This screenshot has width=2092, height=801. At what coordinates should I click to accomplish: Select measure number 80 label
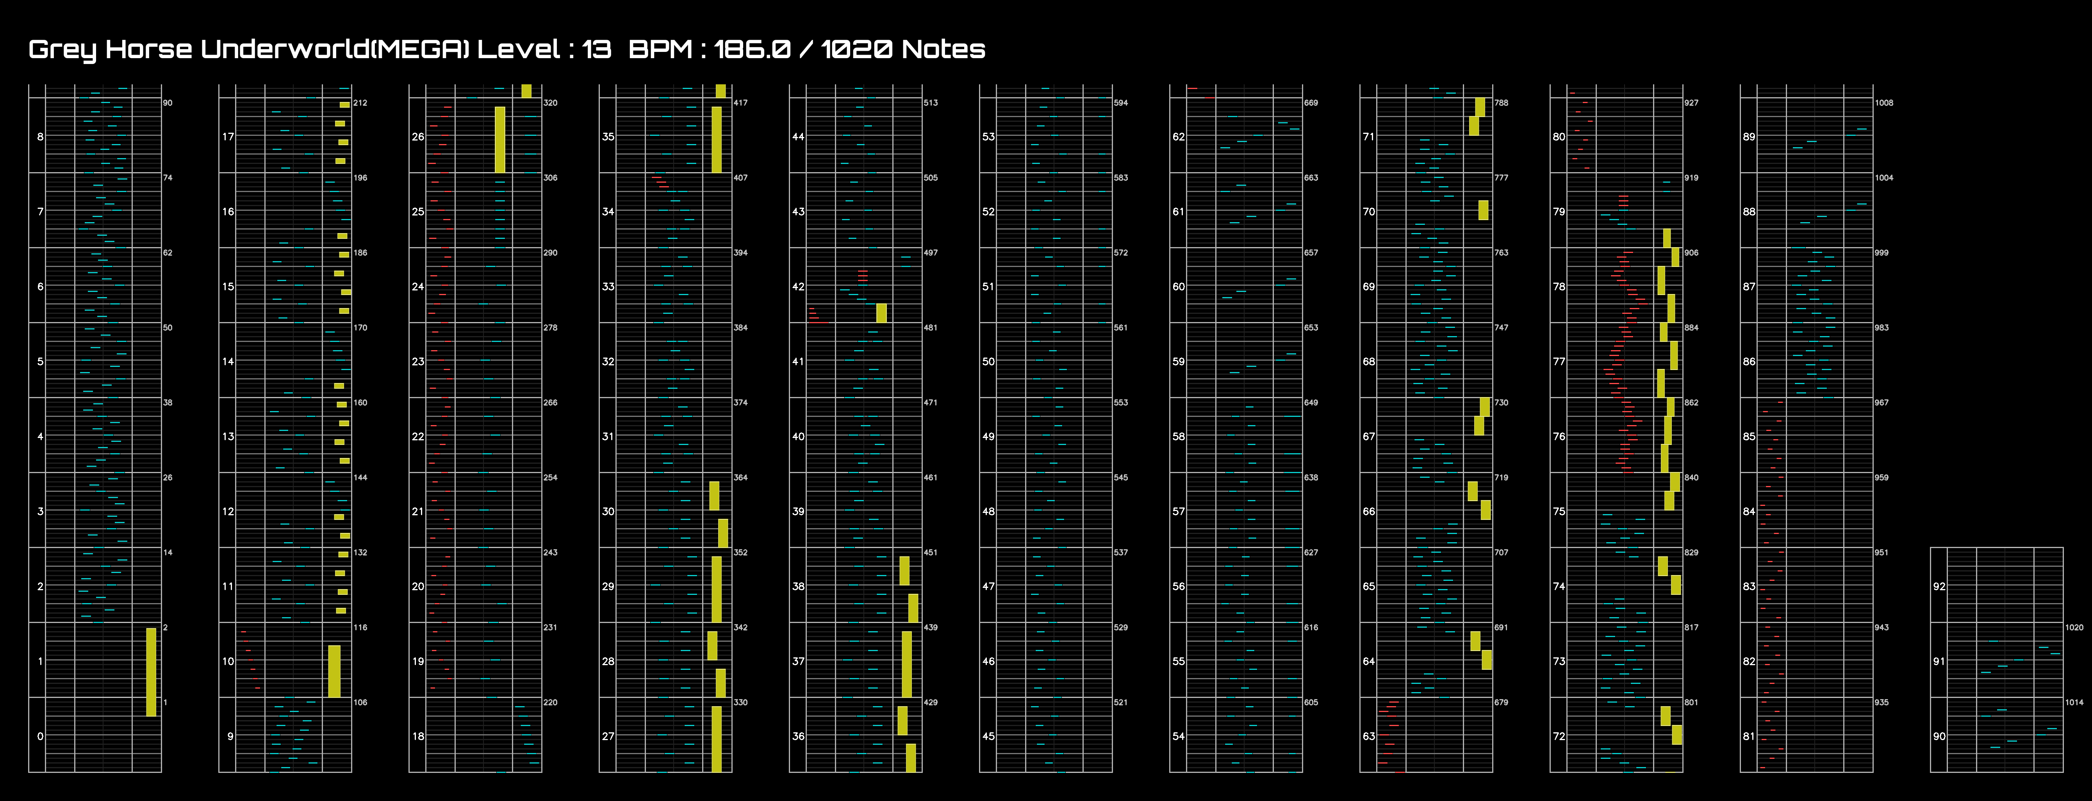[x=1559, y=136]
